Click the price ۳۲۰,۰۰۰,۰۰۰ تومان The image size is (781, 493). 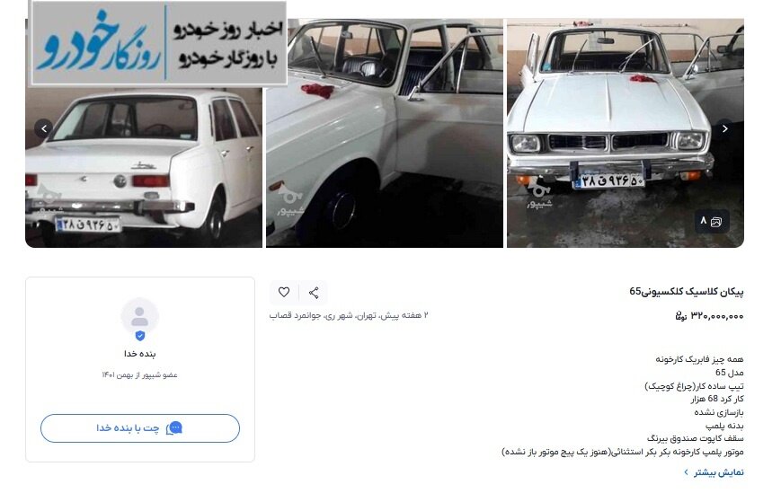pos(709,316)
